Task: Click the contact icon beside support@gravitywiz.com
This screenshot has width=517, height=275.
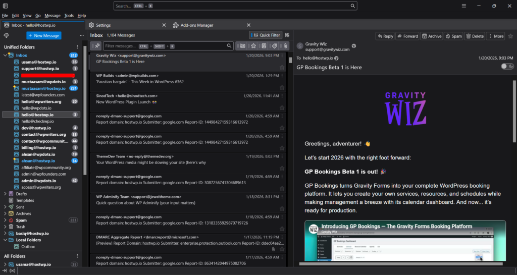Action: click(x=354, y=46)
